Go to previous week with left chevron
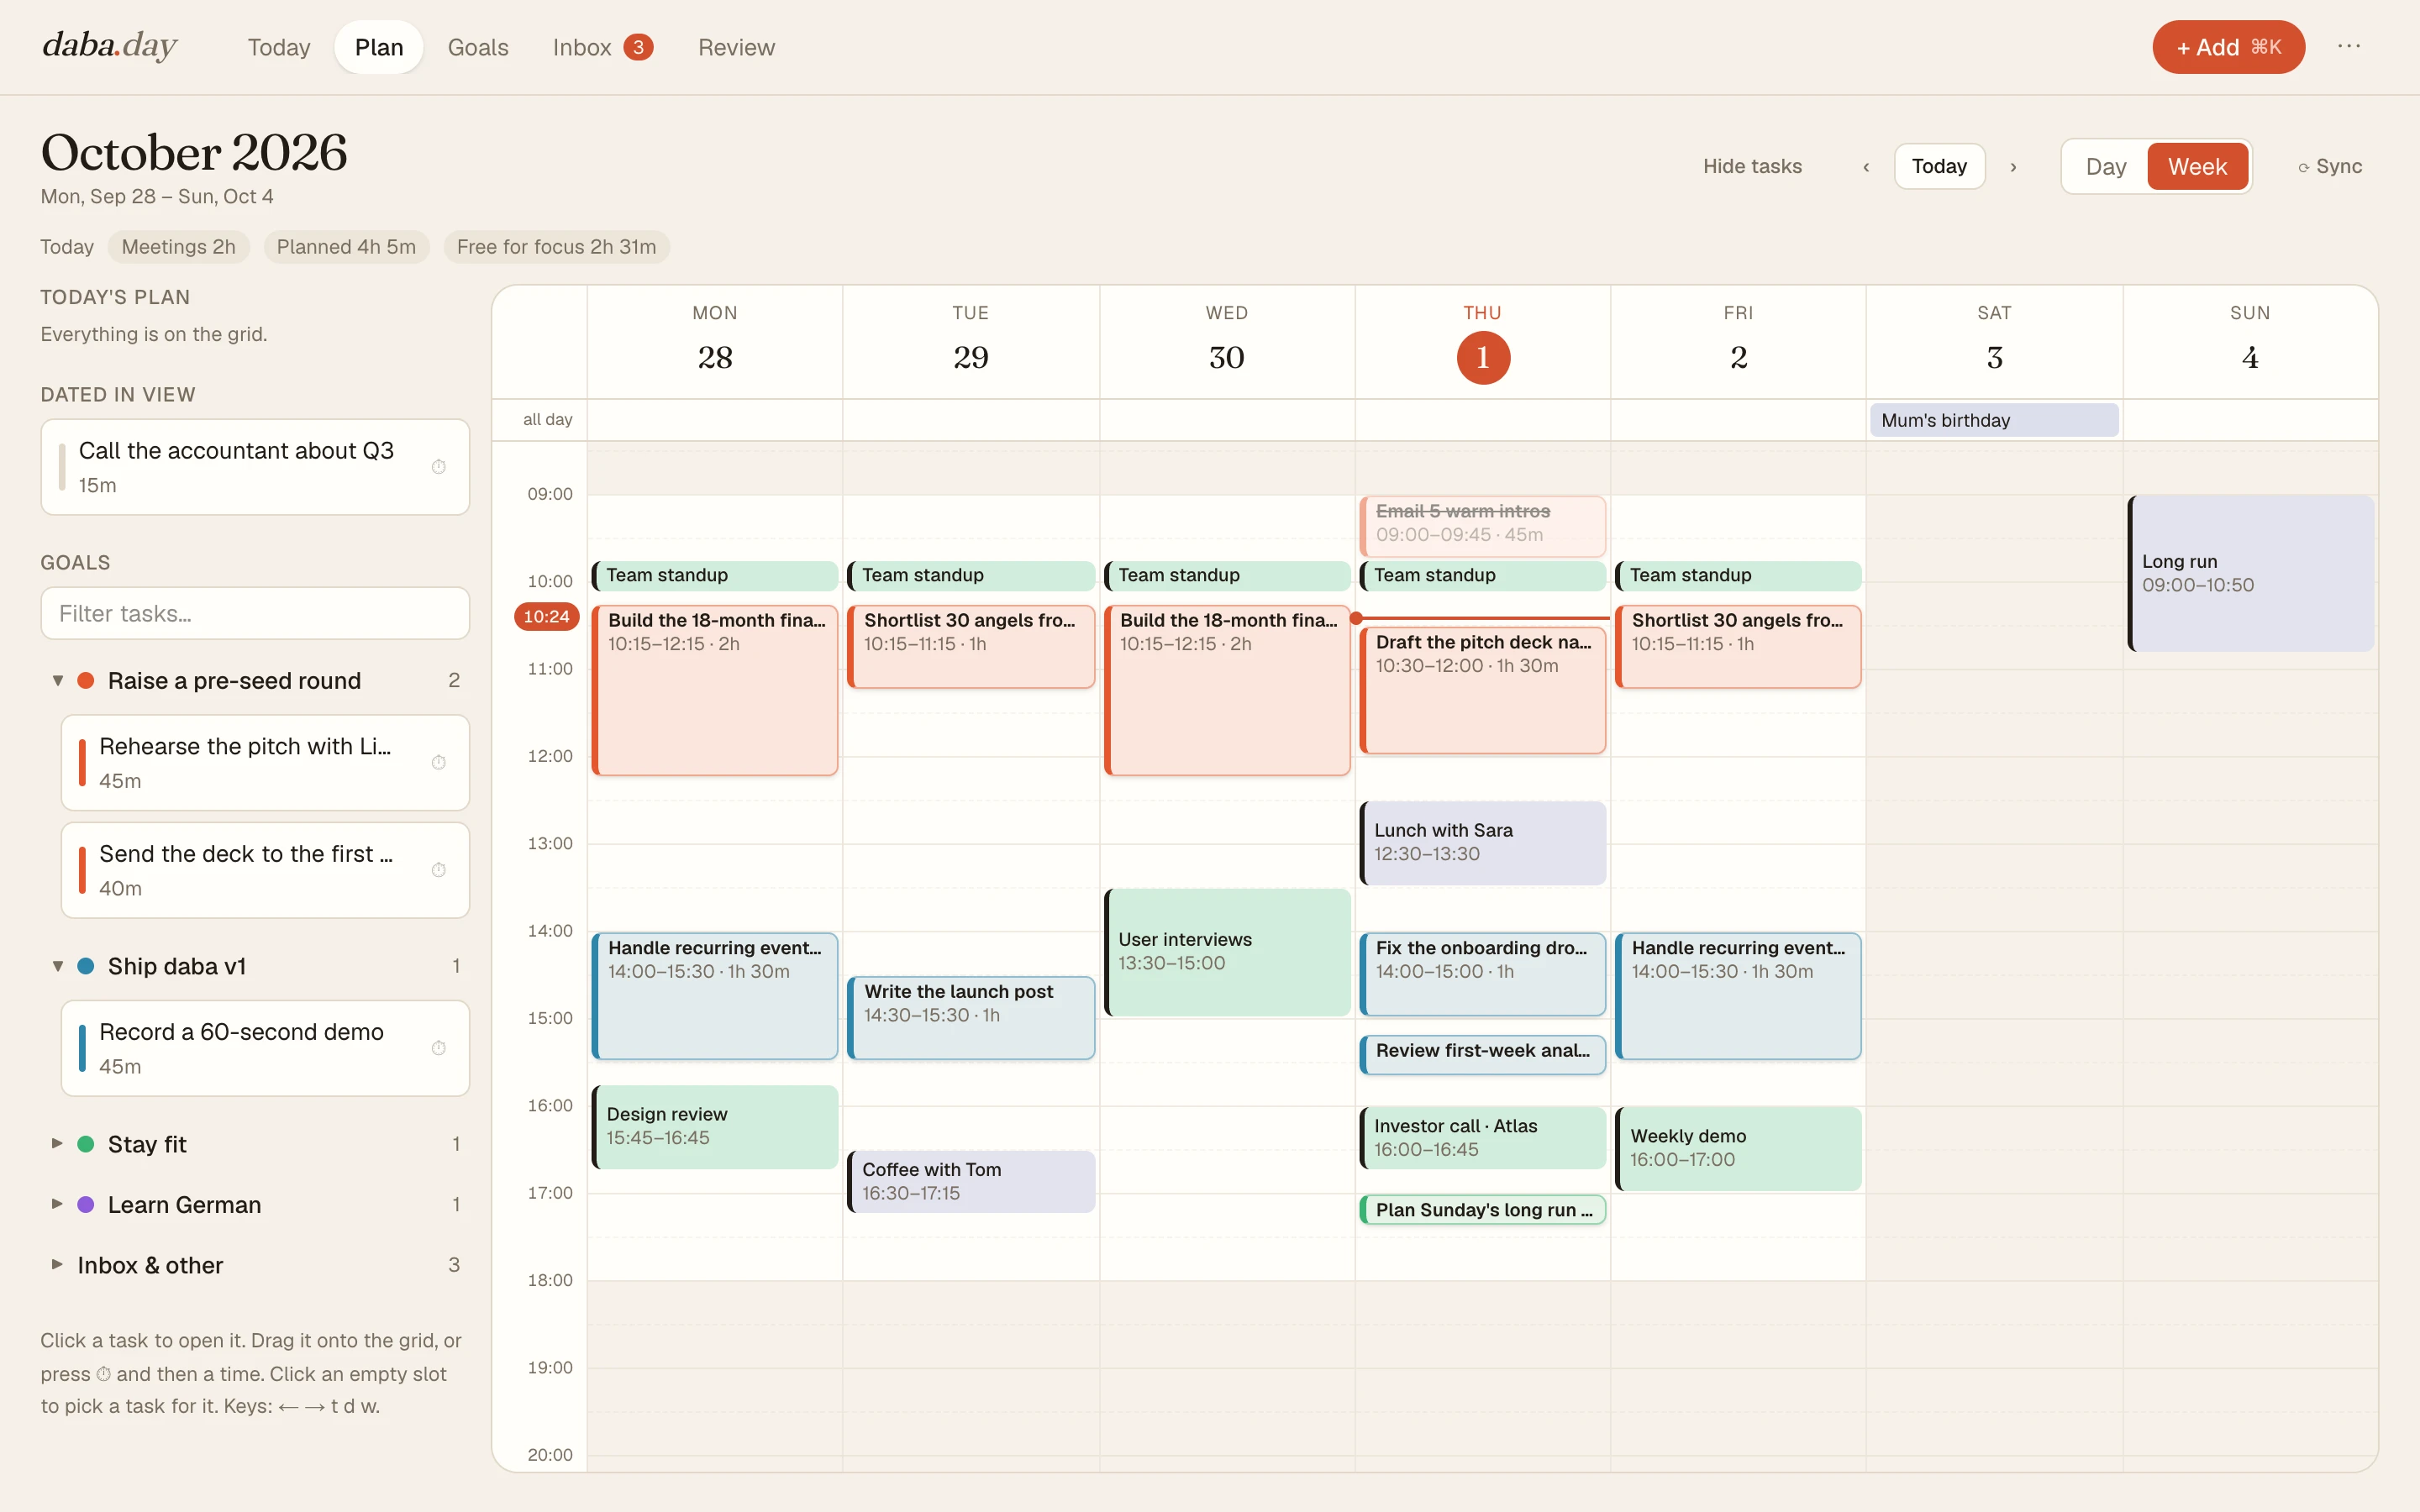The width and height of the screenshot is (2420, 1512). coord(1866,167)
